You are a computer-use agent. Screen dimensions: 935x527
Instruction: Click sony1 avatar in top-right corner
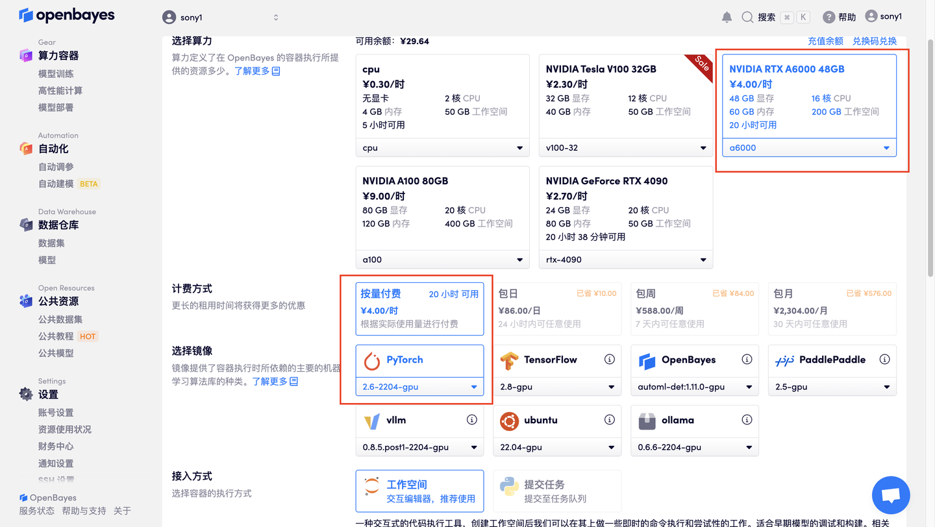point(871,16)
